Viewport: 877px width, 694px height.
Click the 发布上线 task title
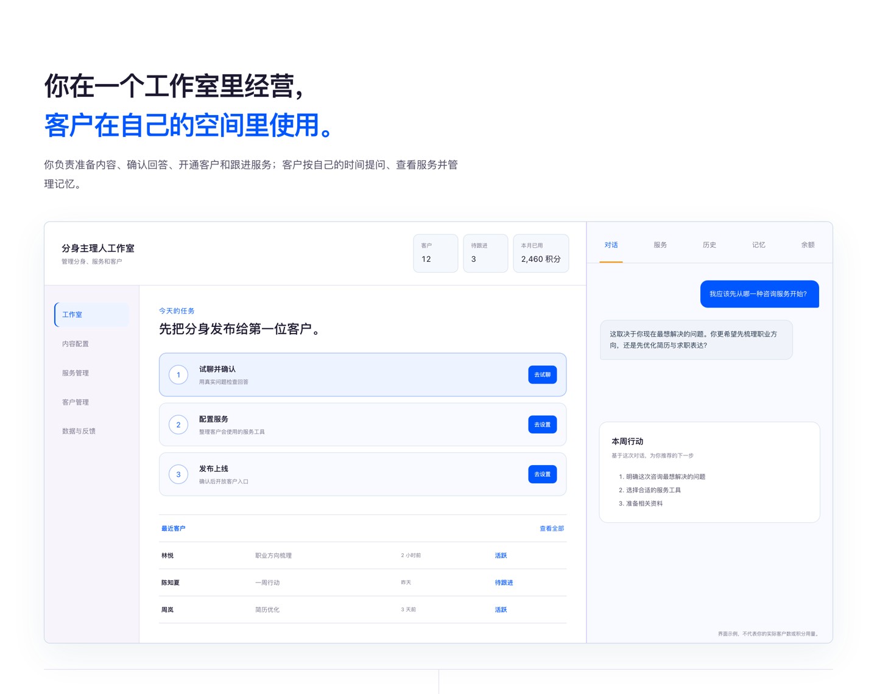214,469
